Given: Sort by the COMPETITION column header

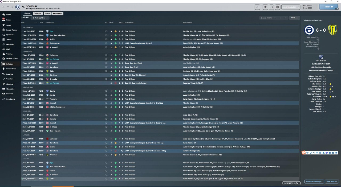Looking at the screenshot, I should (x=129, y=23).
